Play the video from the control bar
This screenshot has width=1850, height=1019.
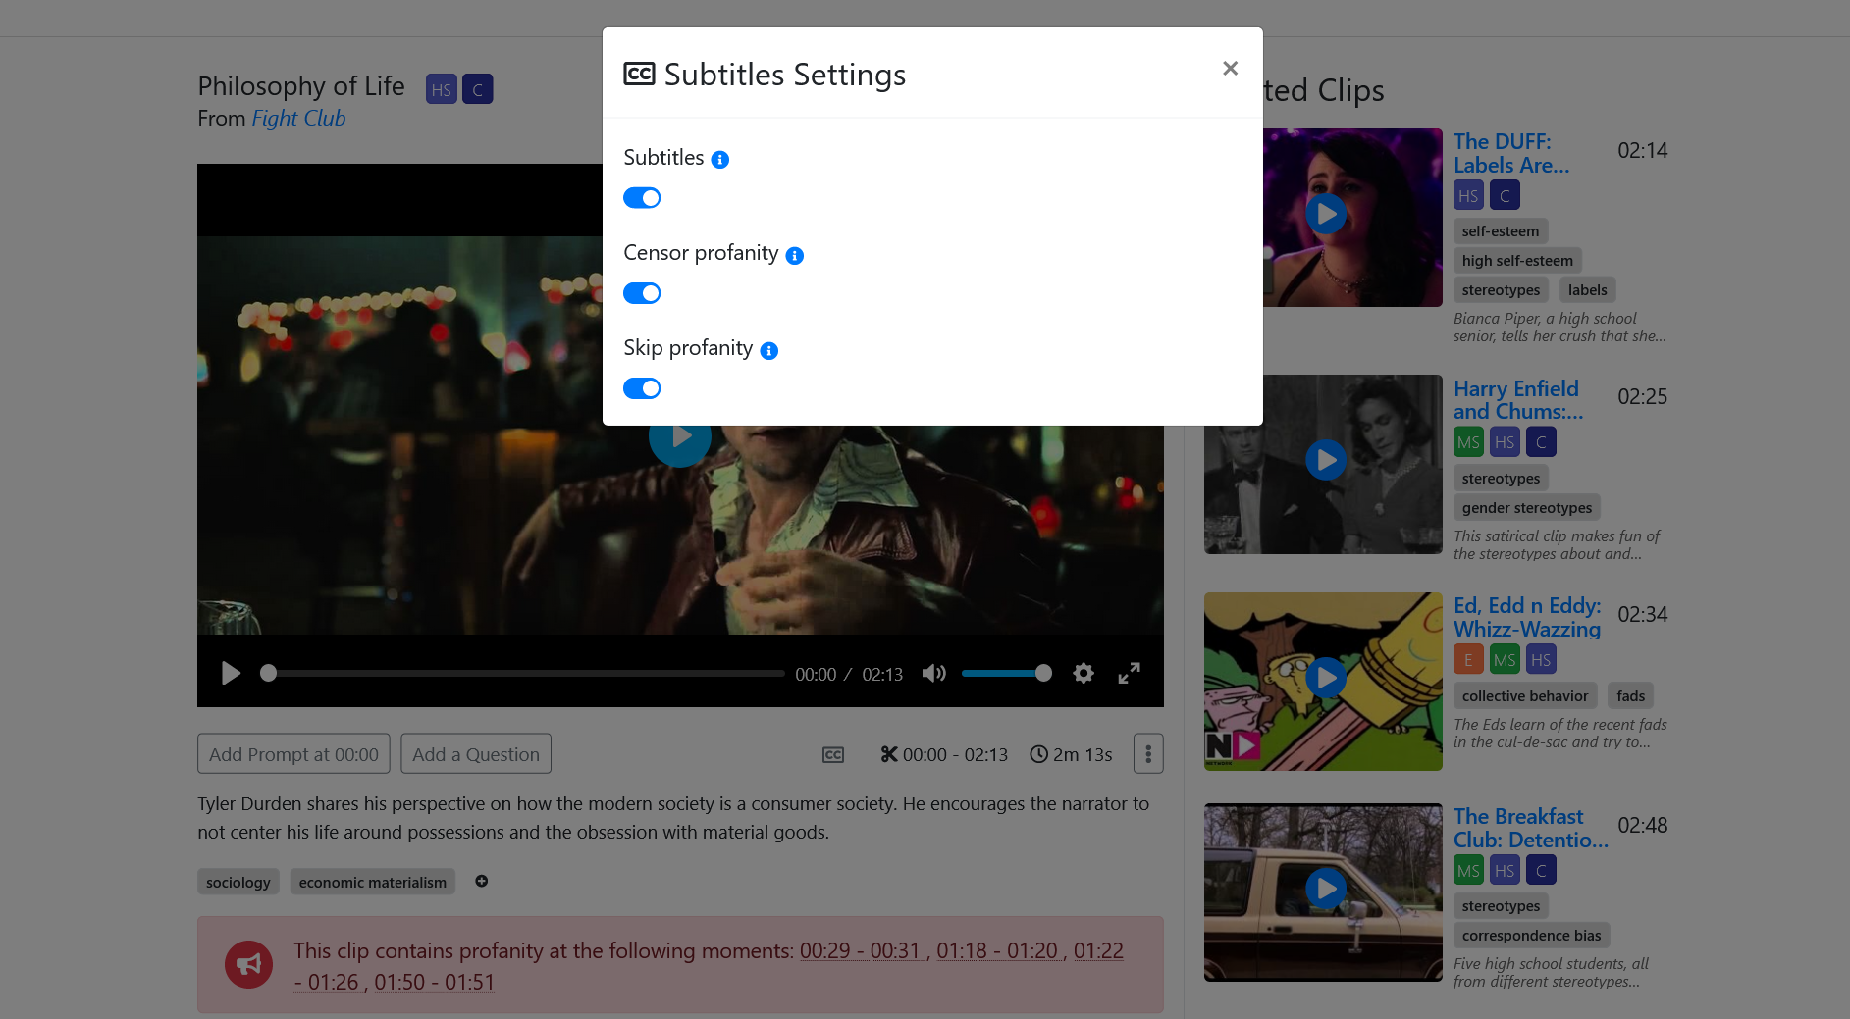(x=231, y=673)
